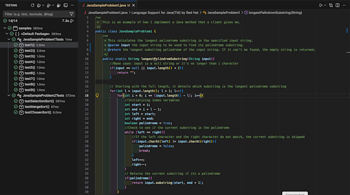Collapse JavaSampleProblem1Tests class node
Image resolution: width=350 pixels, height=195 pixels.
9,39
